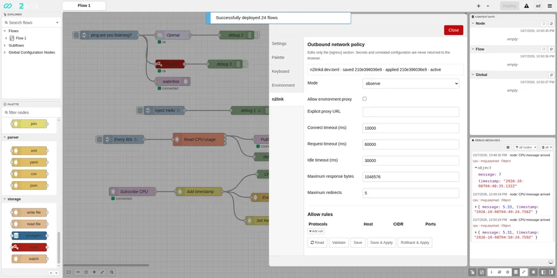Image resolution: width=557 pixels, height=278 pixels.
Task: Collapse the Flows tree section
Action: tap(5, 31)
